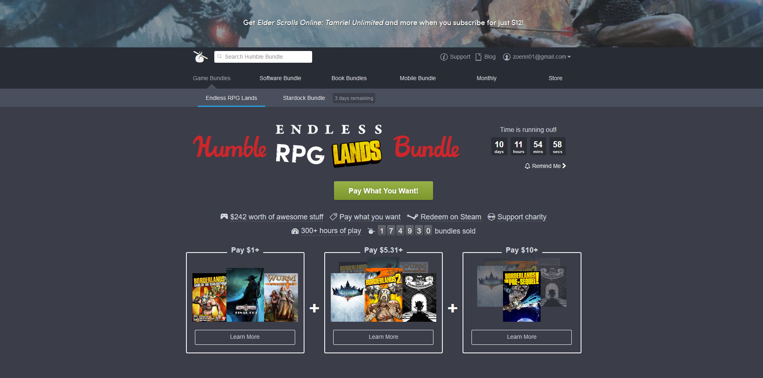
Task: Click the price tag icon
Action: (x=333, y=217)
